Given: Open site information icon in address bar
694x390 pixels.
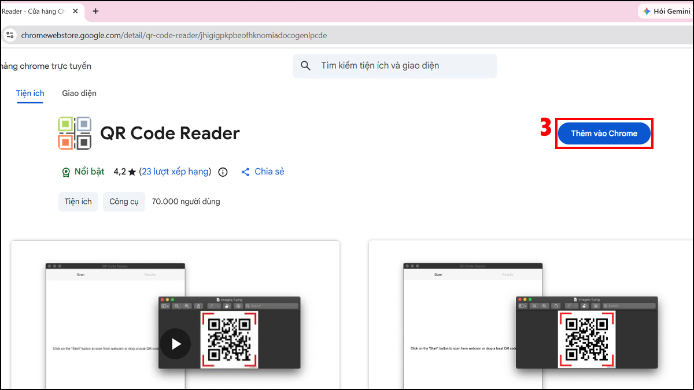Looking at the screenshot, I should [10, 35].
